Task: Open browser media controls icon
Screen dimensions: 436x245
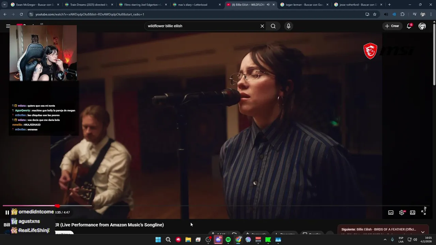Action: 414,14
